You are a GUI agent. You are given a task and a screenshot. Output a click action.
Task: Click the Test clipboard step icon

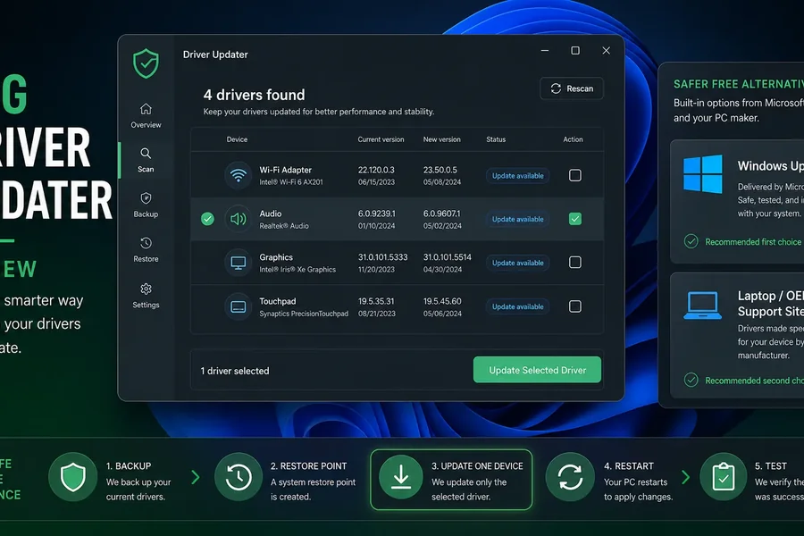(724, 476)
